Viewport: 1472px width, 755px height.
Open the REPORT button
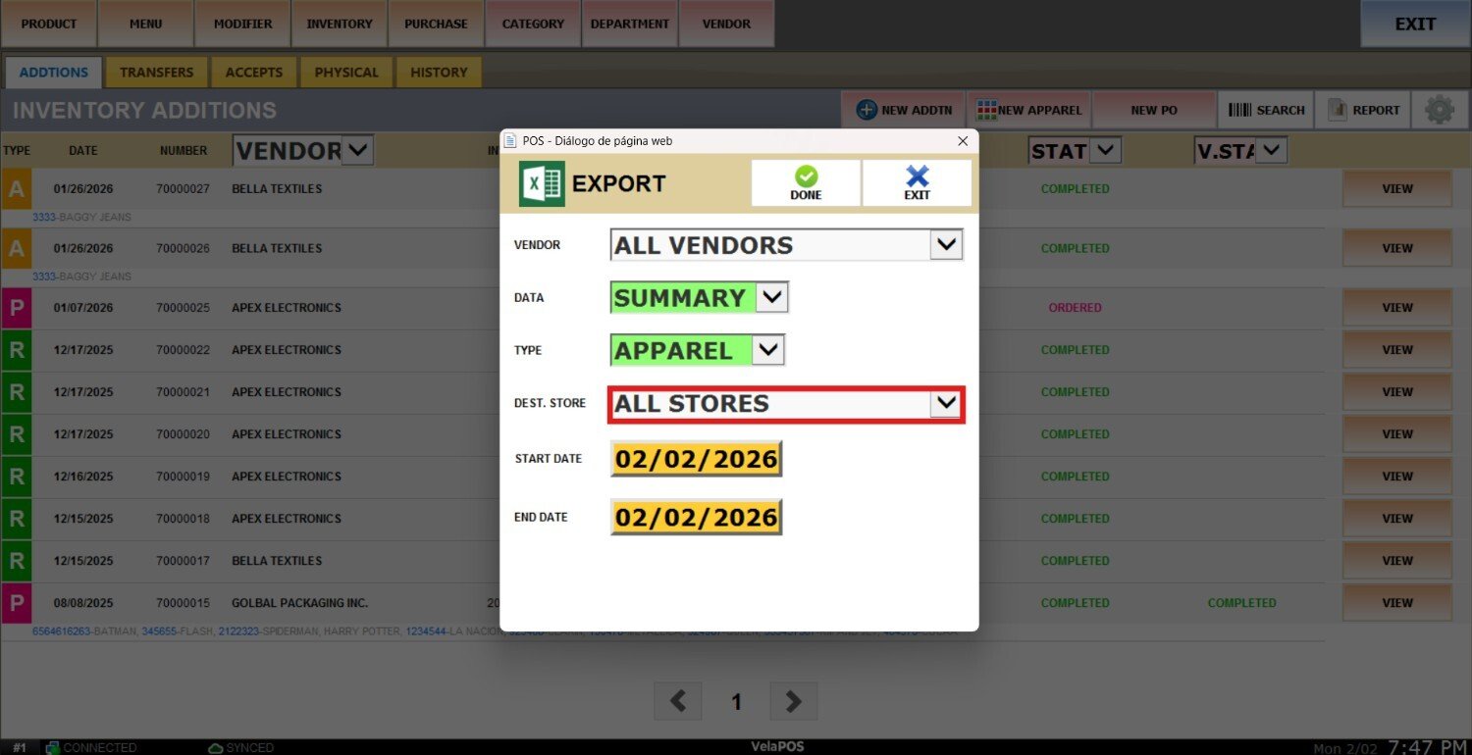1363,110
